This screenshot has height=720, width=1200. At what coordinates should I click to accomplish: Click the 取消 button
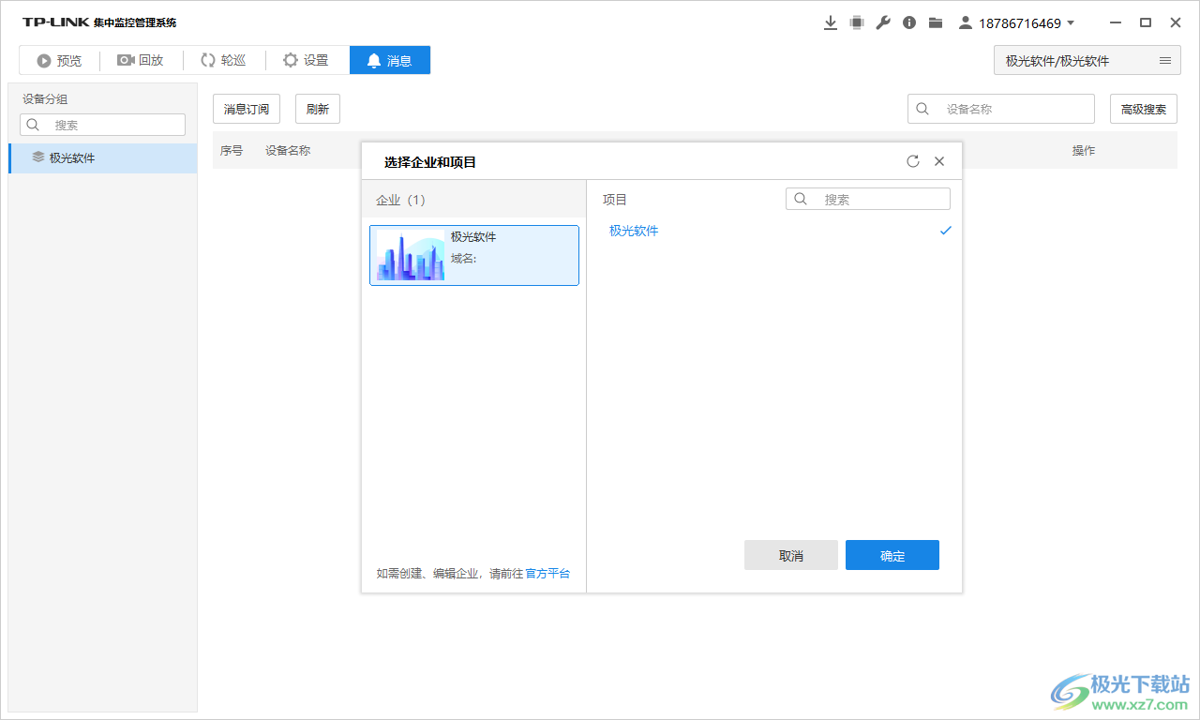click(791, 555)
